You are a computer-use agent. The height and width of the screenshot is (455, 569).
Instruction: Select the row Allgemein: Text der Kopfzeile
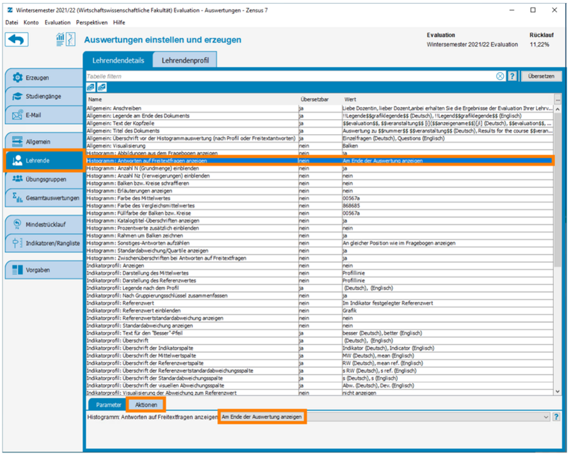pos(320,123)
